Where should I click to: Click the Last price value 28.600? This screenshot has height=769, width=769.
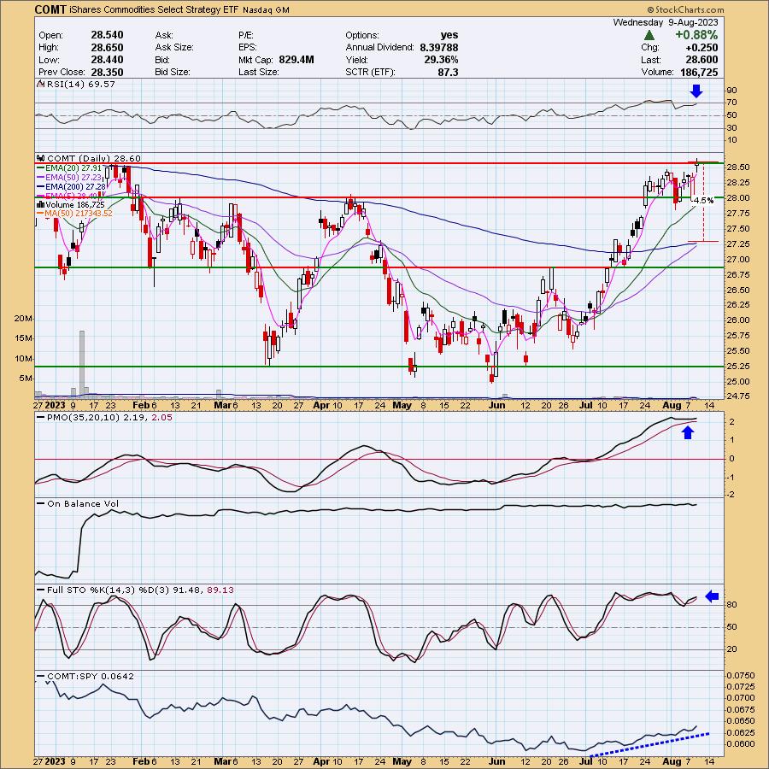[701, 59]
